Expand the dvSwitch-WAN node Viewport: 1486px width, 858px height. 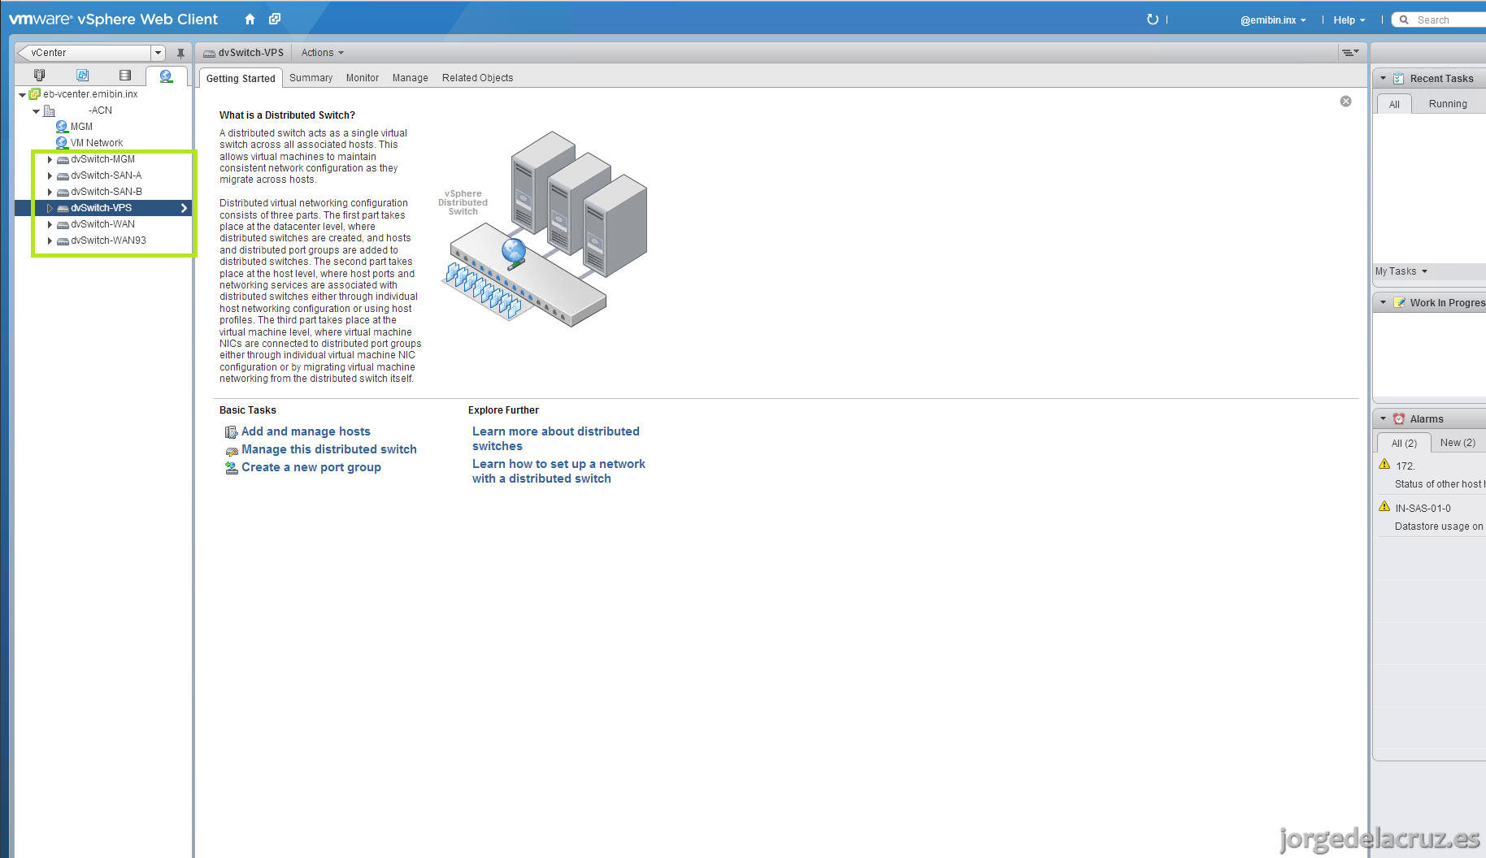(50, 224)
